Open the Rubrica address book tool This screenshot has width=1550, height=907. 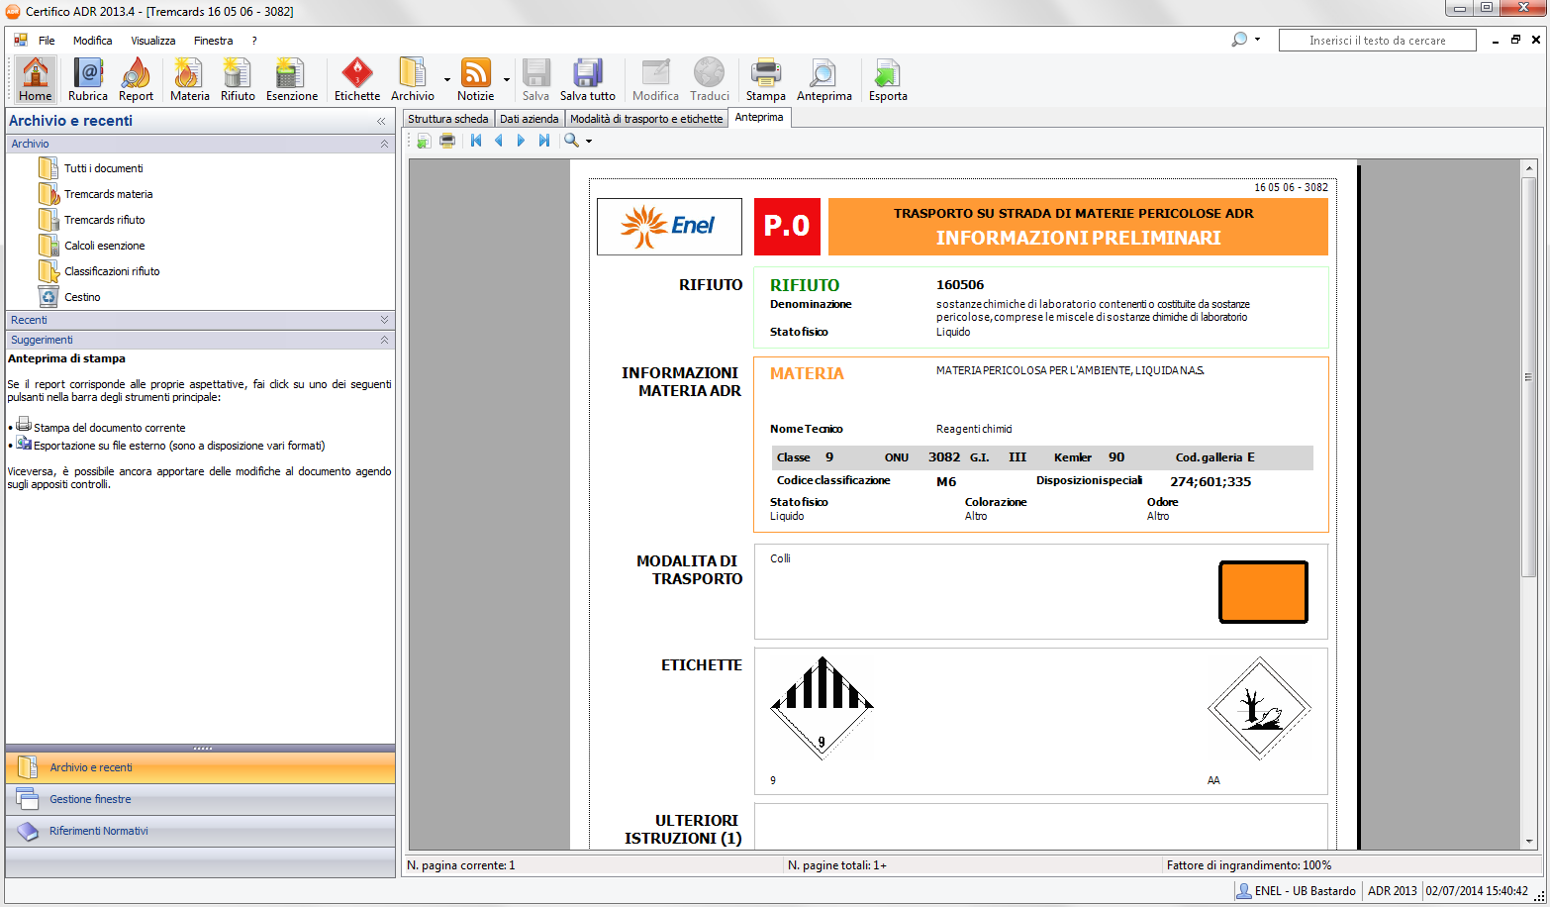point(87,79)
